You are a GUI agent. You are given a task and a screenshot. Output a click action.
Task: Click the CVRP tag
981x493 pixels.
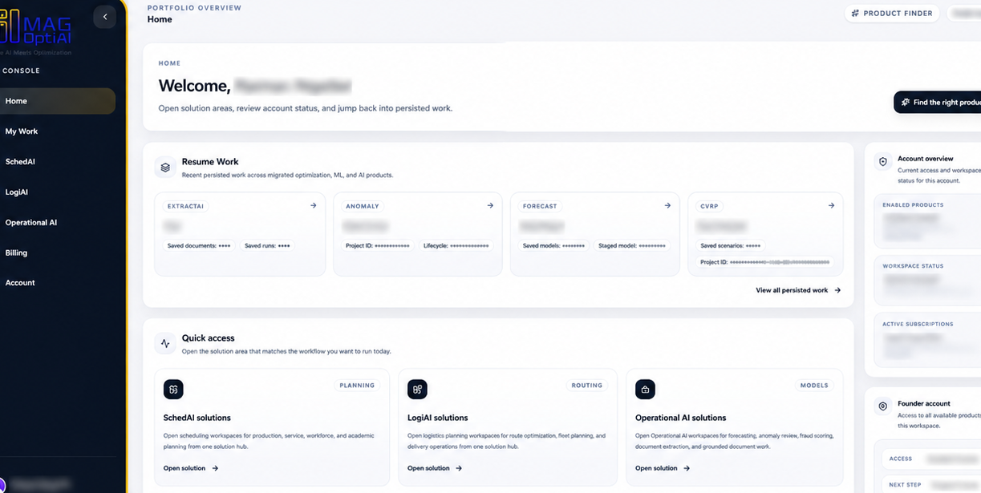709,206
